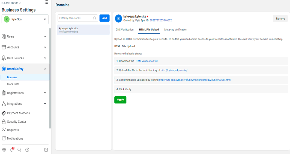This screenshot has width=290, height=154.
Task: Open Security Center menu item
Action: point(17,122)
